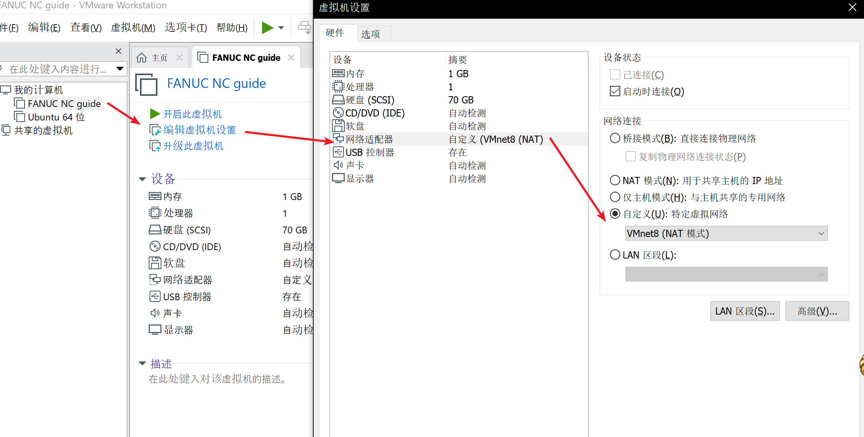The image size is (864, 437).
Task: Click the CD/DVD (IDE) device icon in settings list
Action: tap(338, 113)
